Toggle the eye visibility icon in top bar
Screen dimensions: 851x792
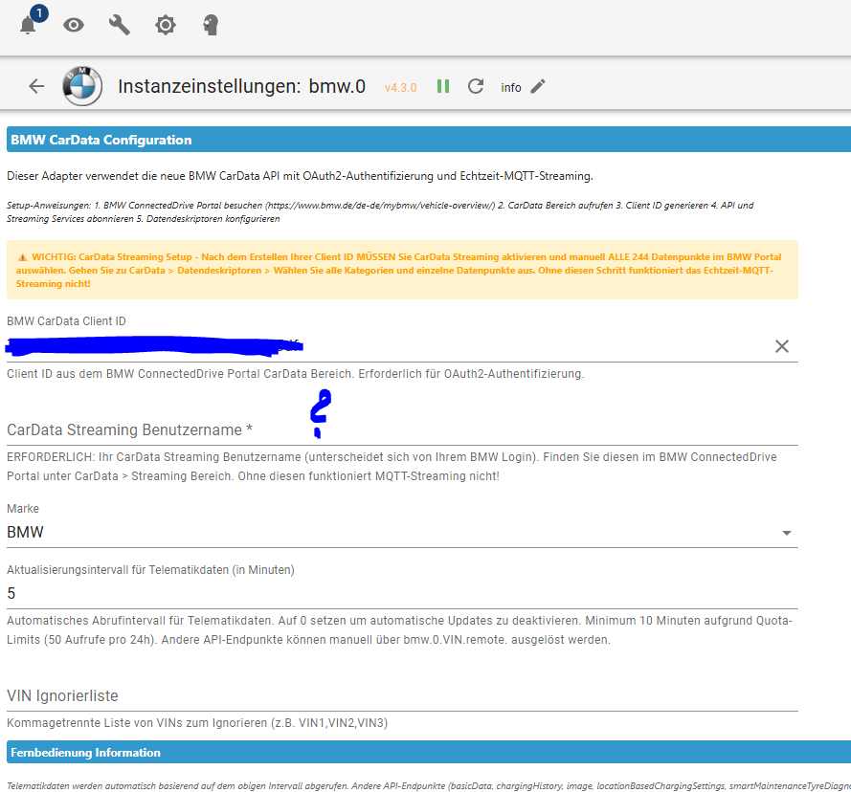tap(74, 25)
